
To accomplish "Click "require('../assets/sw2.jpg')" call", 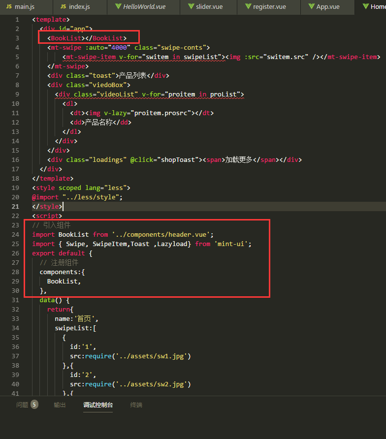I will (x=138, y=384).
